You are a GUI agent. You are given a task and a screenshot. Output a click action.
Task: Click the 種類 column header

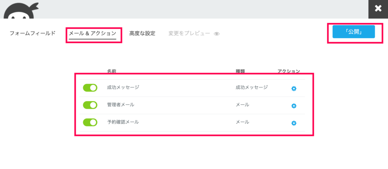[241, 71]
